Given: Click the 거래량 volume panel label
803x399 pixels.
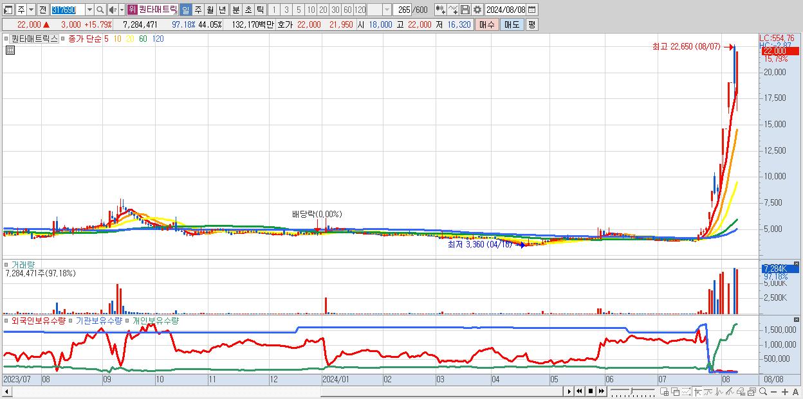Looking at the screenshot, I should (24, 264).
